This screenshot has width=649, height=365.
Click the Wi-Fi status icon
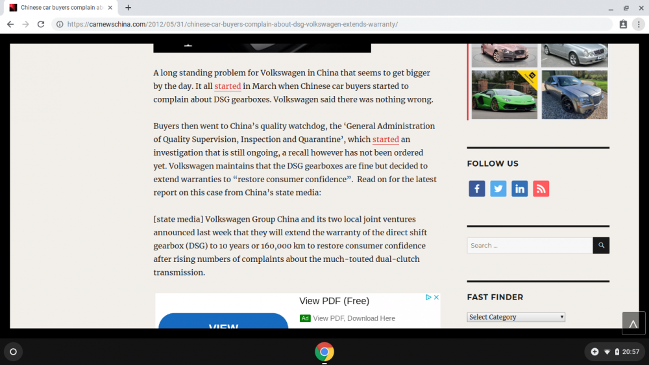607,352
